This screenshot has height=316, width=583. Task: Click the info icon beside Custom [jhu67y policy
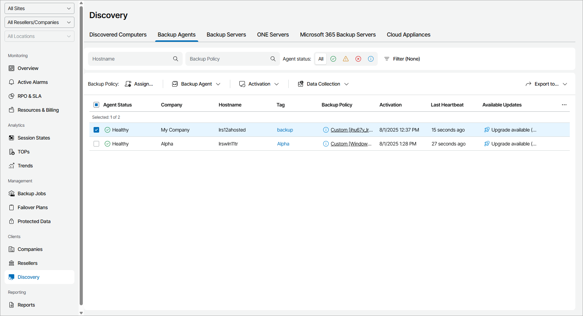point(326,130)
